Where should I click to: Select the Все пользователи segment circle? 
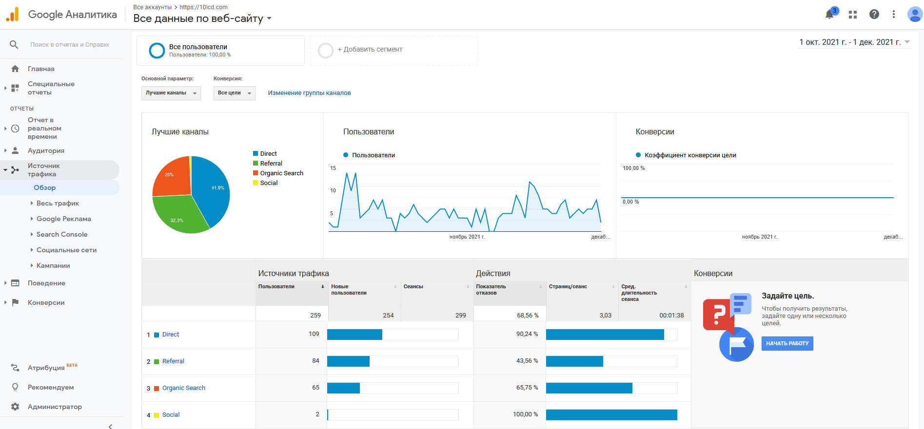(157, 51)
